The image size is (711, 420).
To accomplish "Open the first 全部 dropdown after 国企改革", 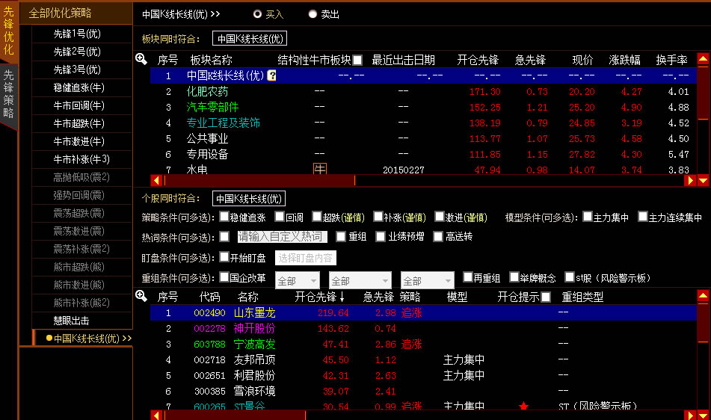I will (x=297, y=281).
